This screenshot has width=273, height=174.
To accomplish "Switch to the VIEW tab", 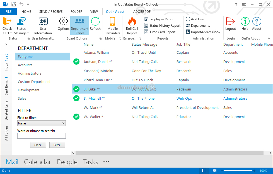I will point(94,12).
